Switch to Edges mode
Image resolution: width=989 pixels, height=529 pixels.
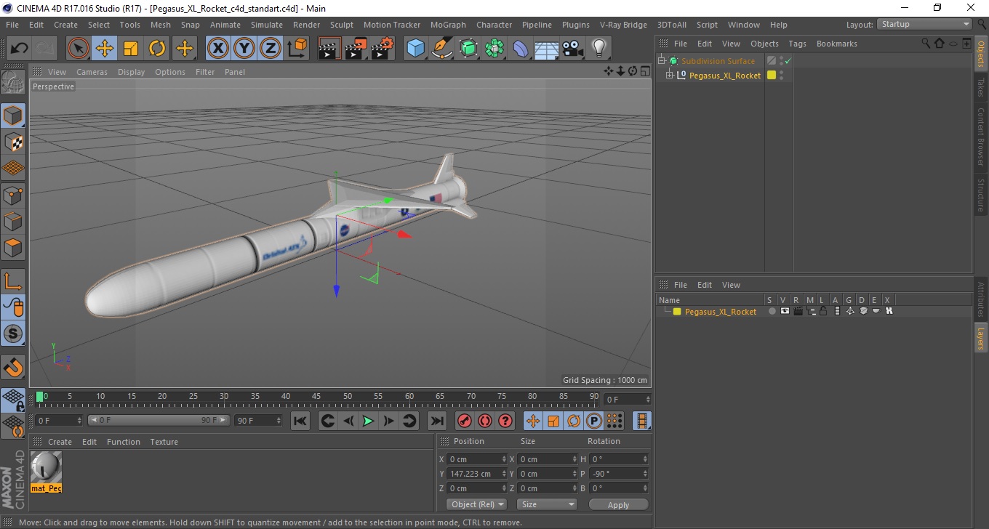pos(13,221)
